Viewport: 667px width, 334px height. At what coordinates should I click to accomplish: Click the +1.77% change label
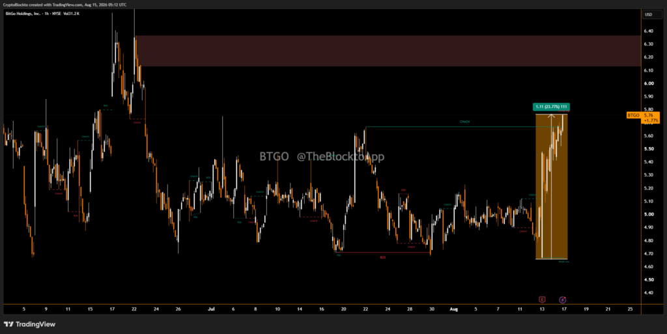pyautogui.click(x=649, y=120)
